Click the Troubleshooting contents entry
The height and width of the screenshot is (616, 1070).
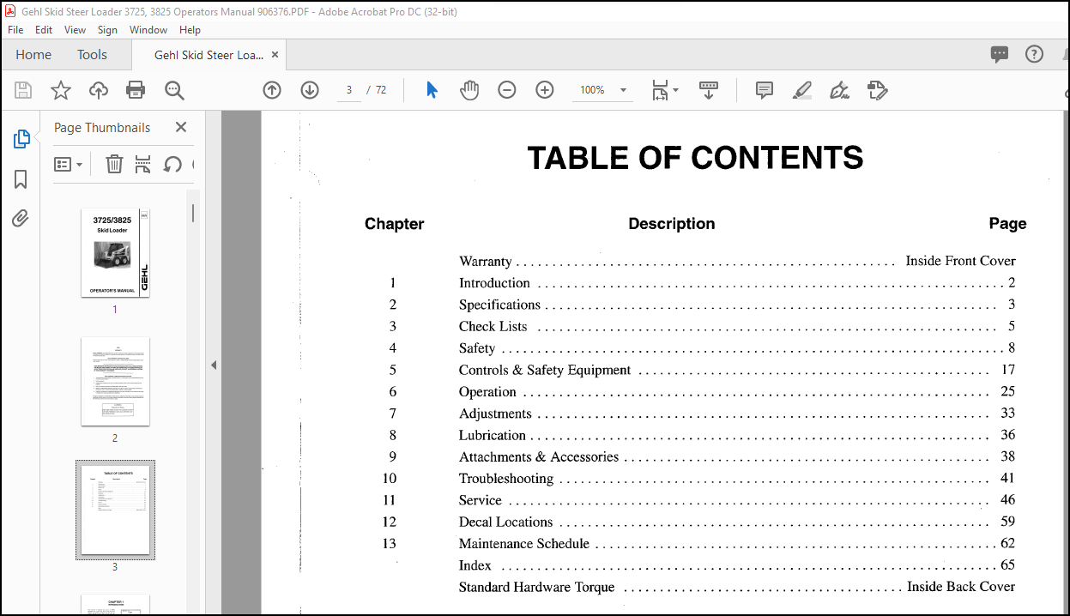point(506,479)
